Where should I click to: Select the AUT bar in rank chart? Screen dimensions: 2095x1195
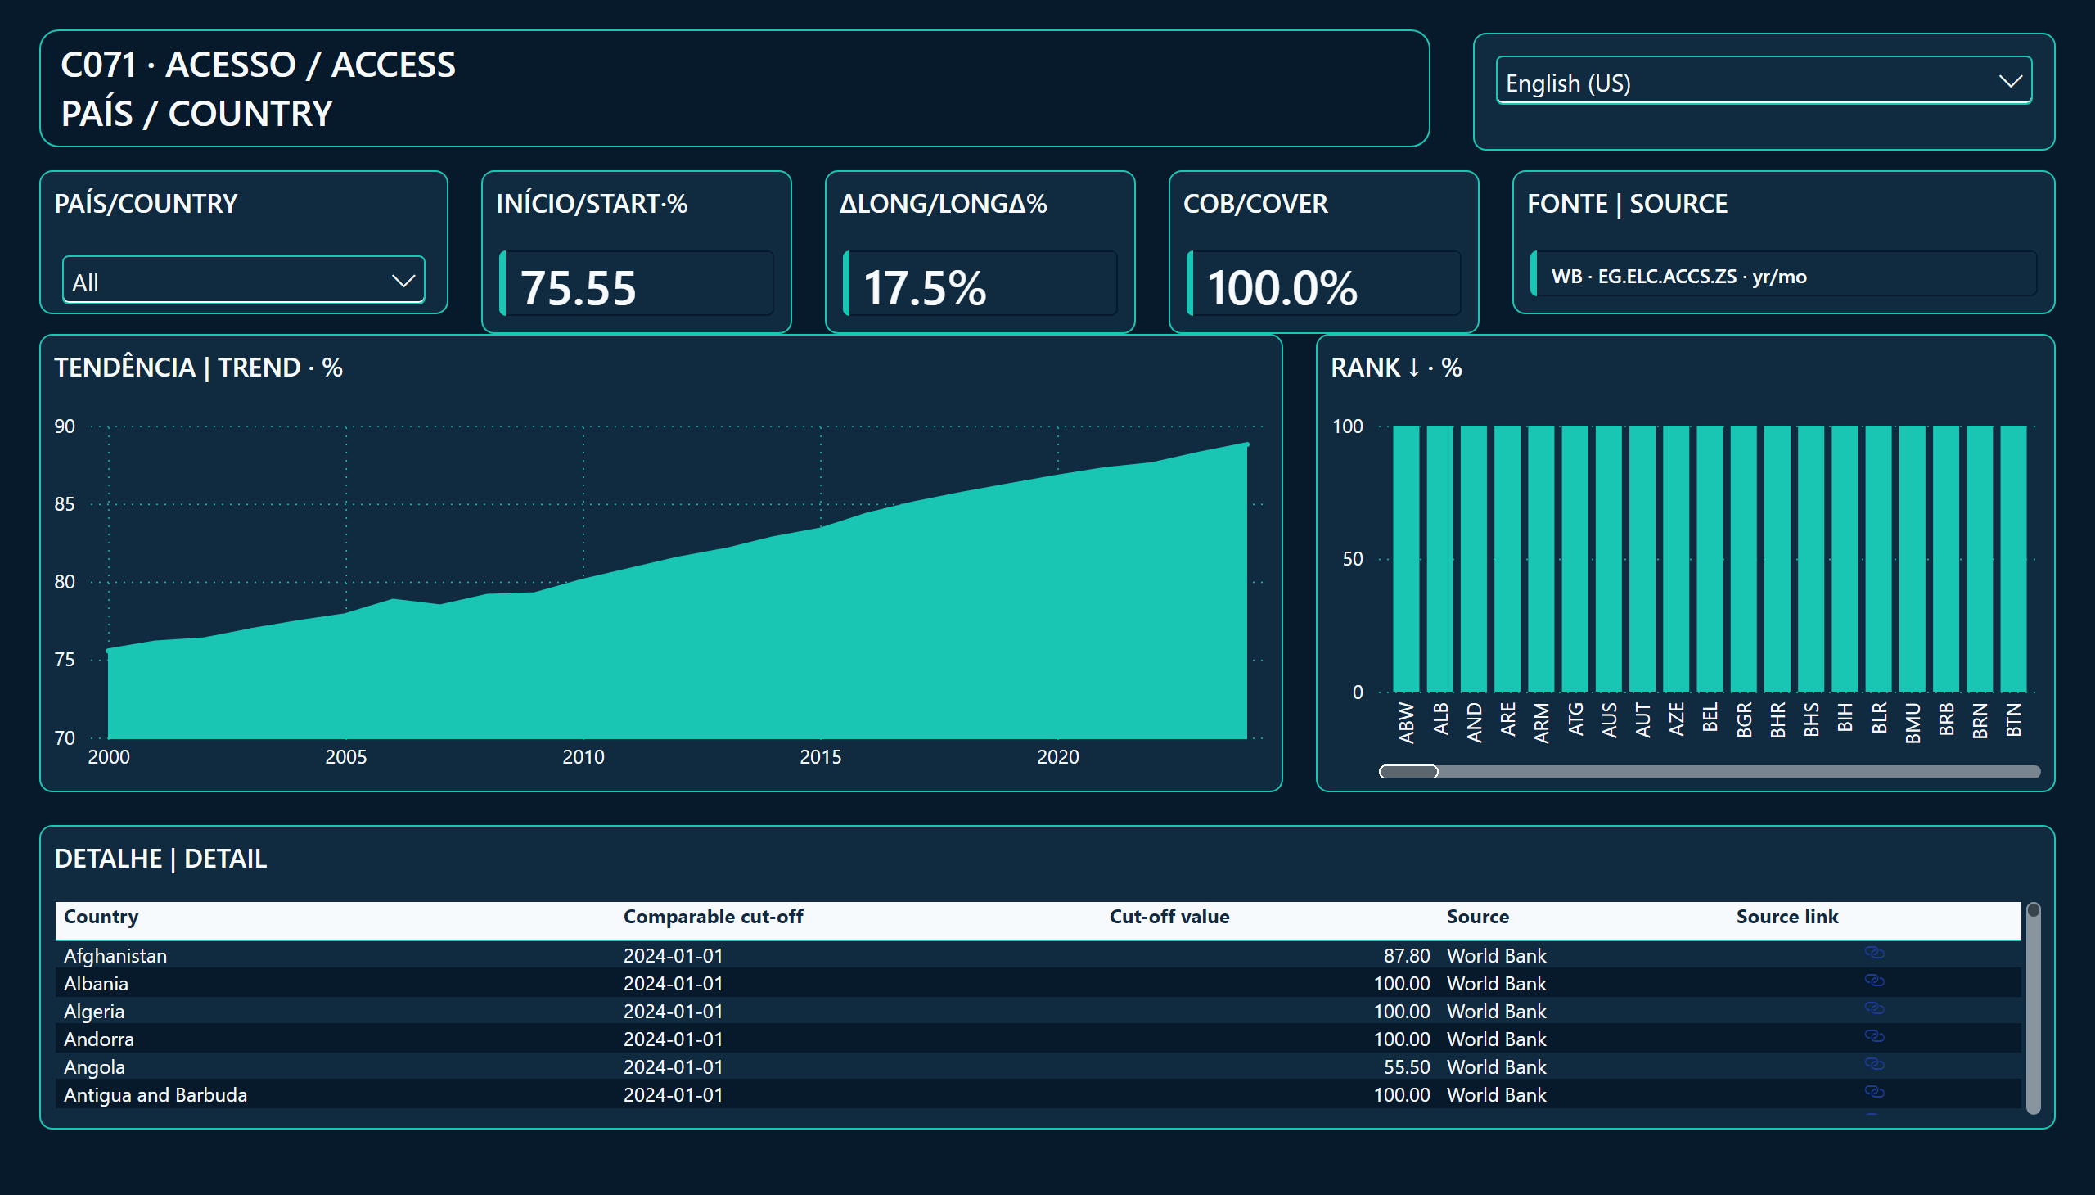coord(1642,559)
